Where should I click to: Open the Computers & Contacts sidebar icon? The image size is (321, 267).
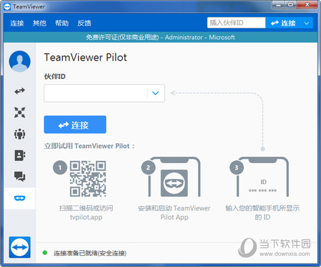click(20, 156)
